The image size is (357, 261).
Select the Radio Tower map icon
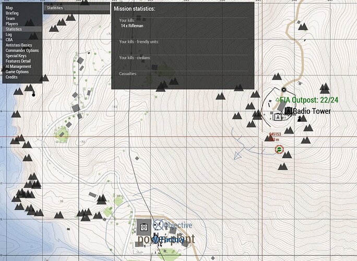click(288, 111)
